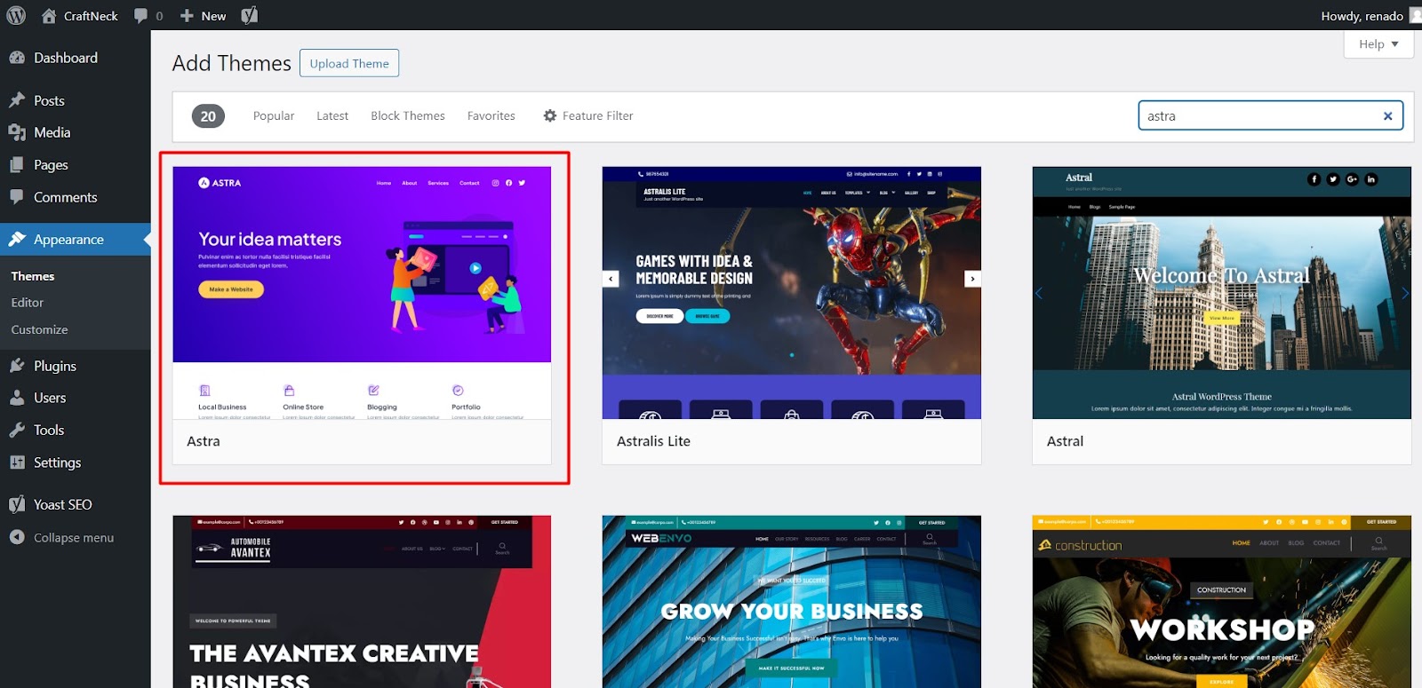Click the Upload Theme button
The height and width of the screenshot is (688, 1422).
[349, 63]
